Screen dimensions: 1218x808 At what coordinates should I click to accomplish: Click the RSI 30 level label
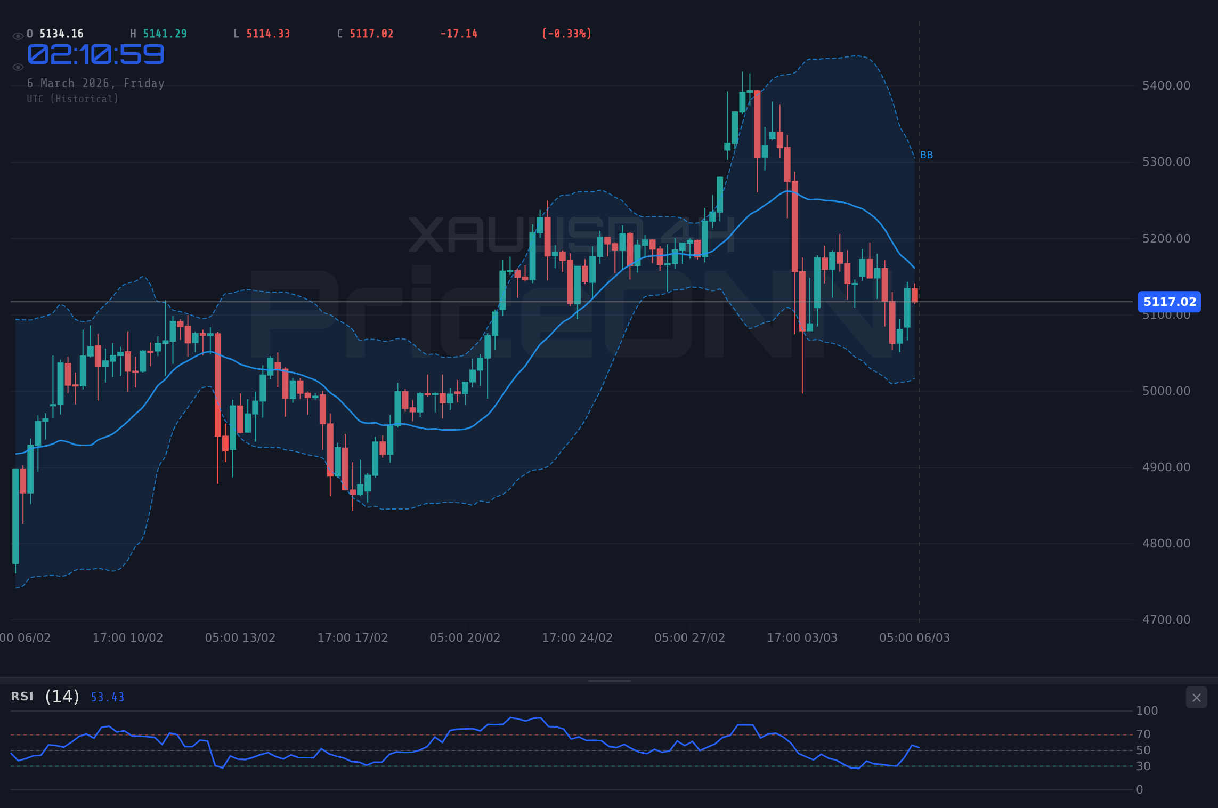tap(1143, 766)
